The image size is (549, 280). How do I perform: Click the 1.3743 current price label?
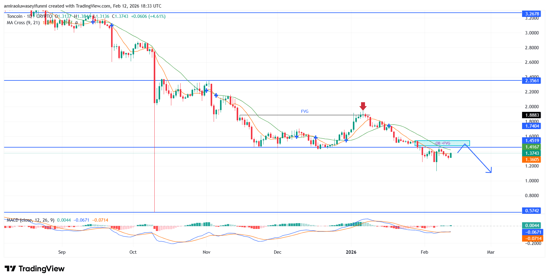tap(533, 153)
